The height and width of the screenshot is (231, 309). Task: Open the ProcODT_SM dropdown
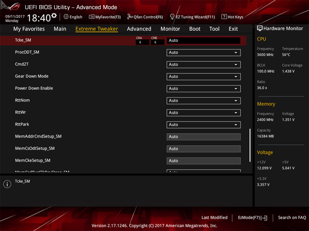(x=203, y=53)
